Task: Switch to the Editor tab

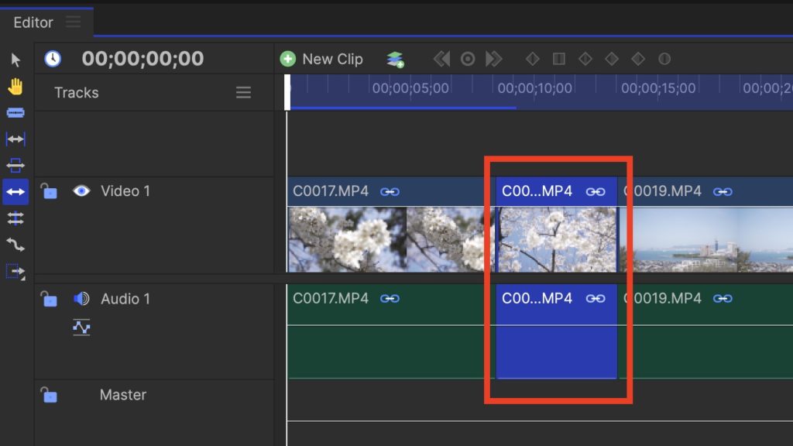Action: (33, 22)
